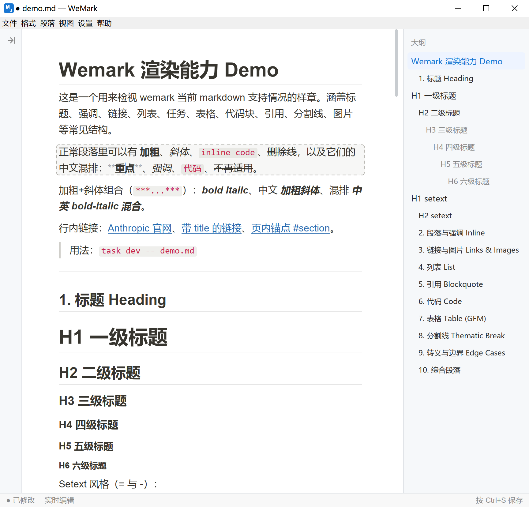Follow the Anthropic 官网 link

[140, 228]
